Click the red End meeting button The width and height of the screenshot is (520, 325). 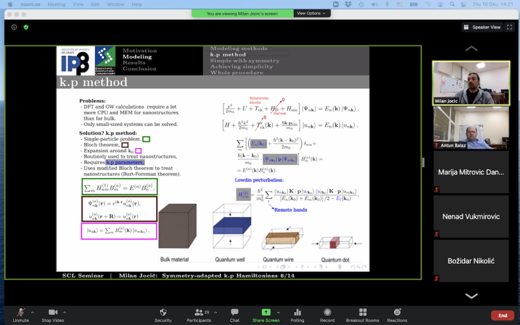(x=502, y=315)
